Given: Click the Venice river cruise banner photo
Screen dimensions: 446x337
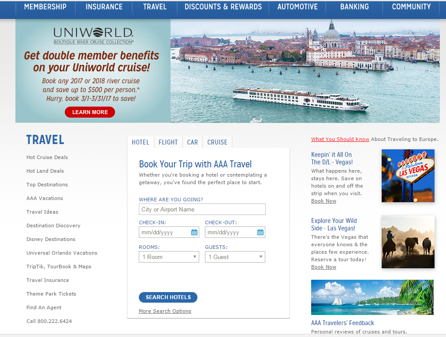Looking at the screenshot, I should pos(305,71).
